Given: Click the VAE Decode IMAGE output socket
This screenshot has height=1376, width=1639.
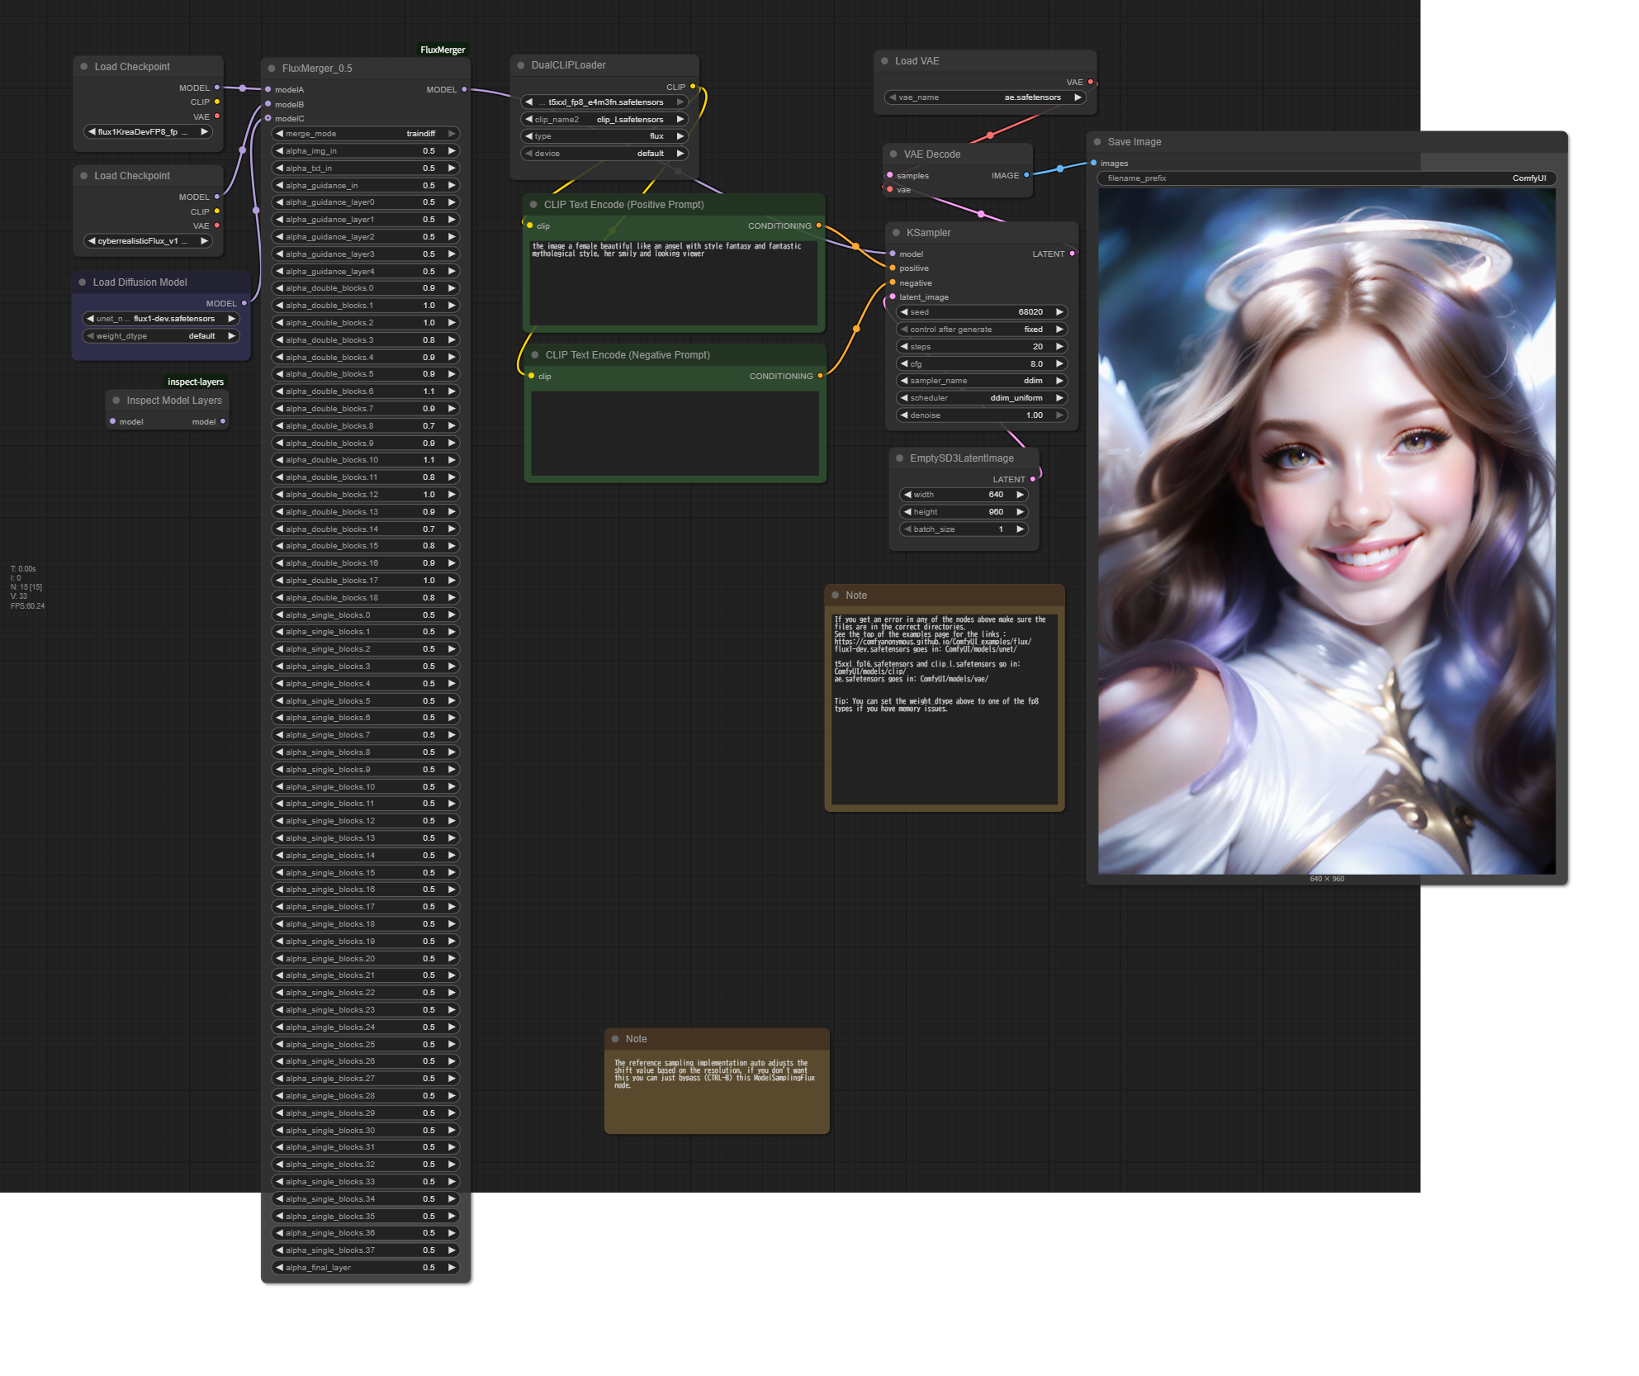Looking at the screenshot, I should [x=1026, y=175].
